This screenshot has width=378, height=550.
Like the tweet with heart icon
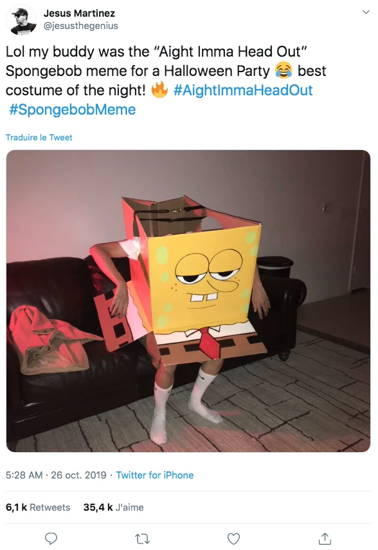point(233,538)
